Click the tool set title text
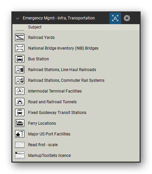 59,18
